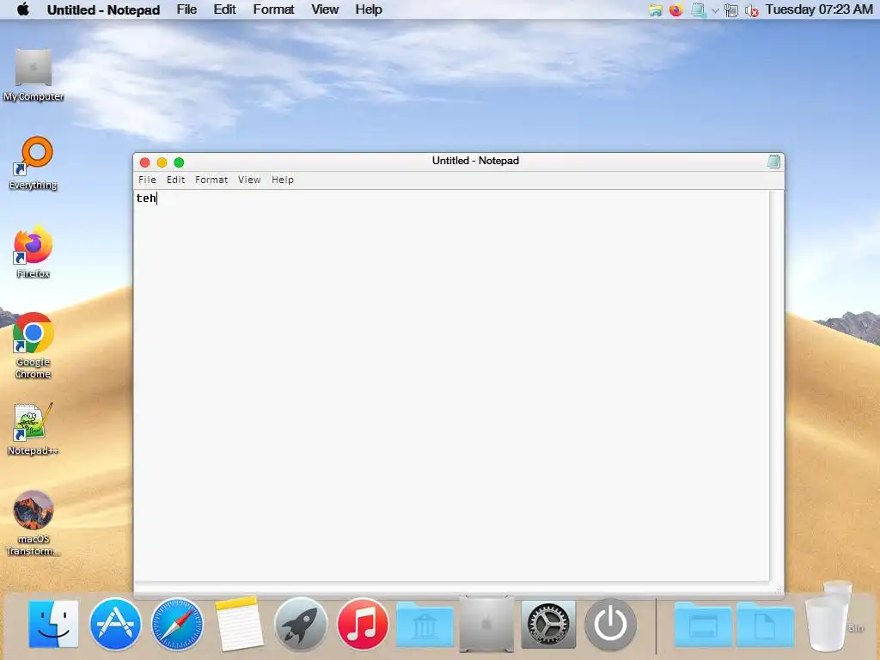This screenshot has height=660, width=880.
Task: Click the Notepad icon at the title bar's right end
Action: 774,162
